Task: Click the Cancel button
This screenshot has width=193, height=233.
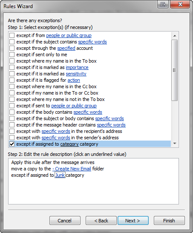Action: click(65, 221)
